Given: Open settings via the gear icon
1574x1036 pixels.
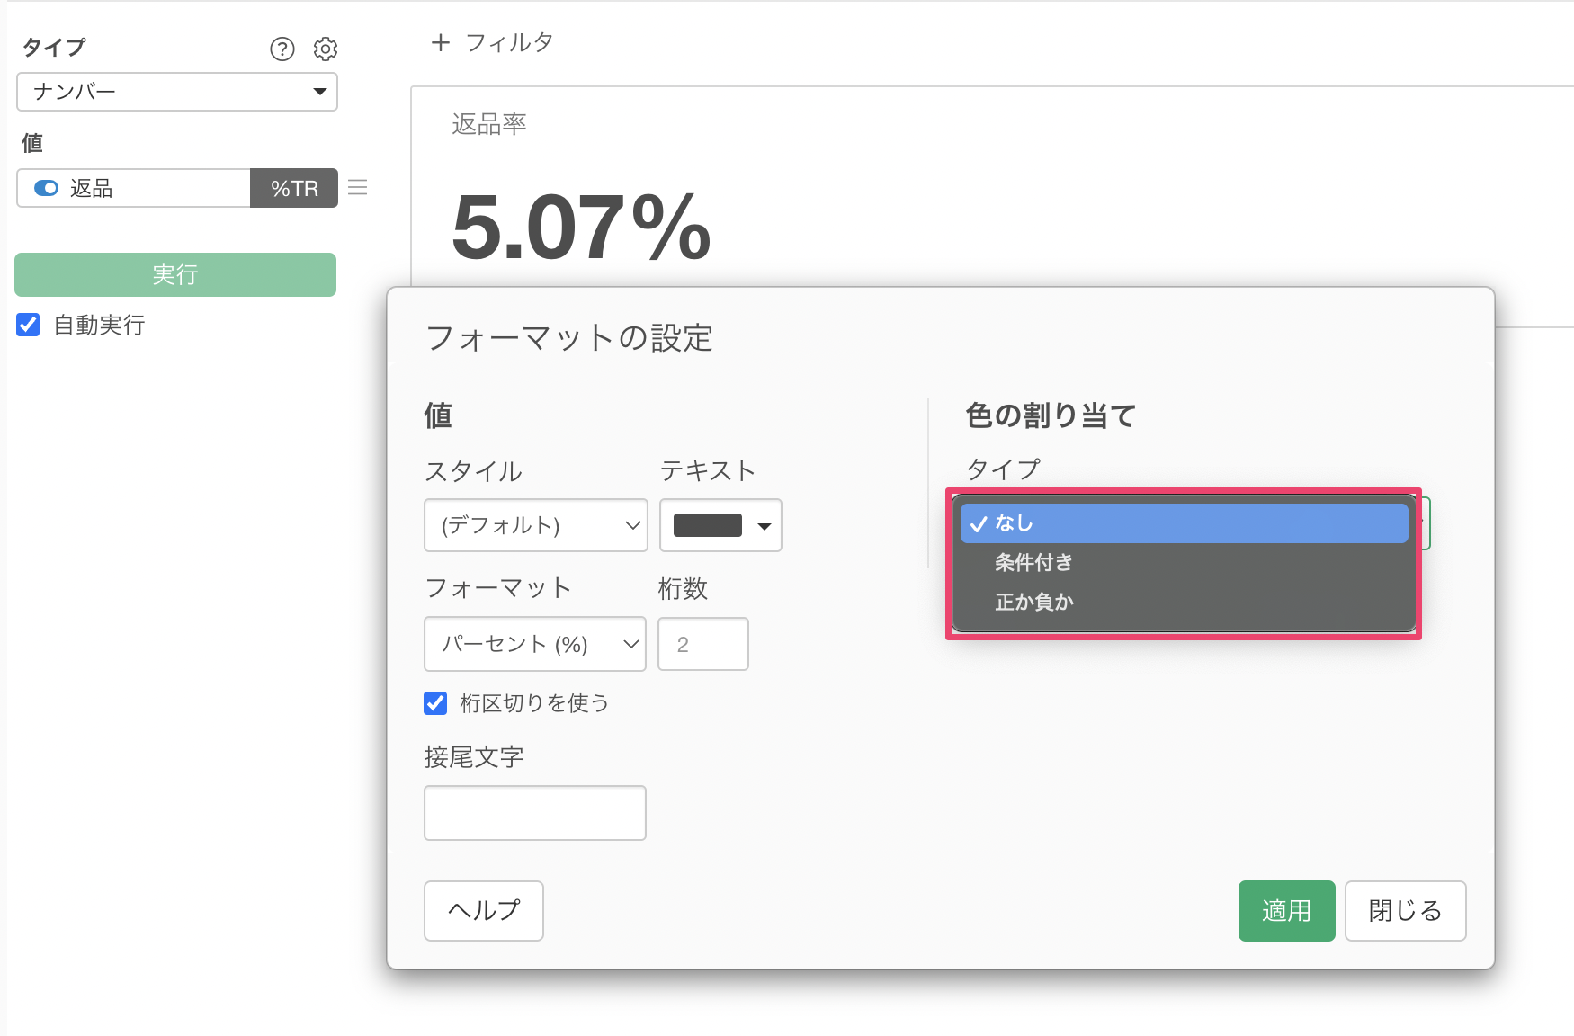Looking at the screenshot, I should (326, 49).
